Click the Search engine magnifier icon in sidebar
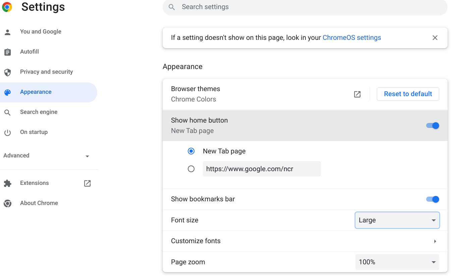Image resolution: width=452 pixels, height=277 pixels. click(x=7, y=113)
